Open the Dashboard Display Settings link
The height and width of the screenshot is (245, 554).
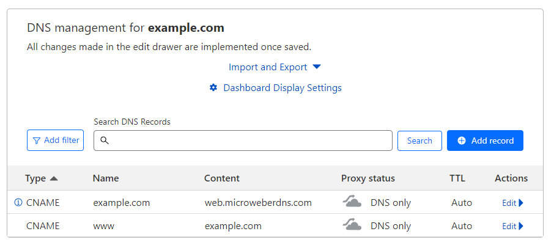coord(282,88)
